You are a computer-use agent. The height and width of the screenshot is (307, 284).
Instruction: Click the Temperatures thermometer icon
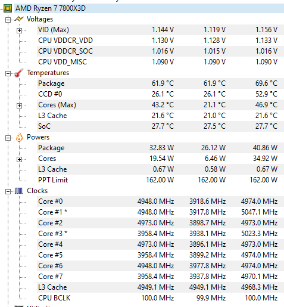19,73
